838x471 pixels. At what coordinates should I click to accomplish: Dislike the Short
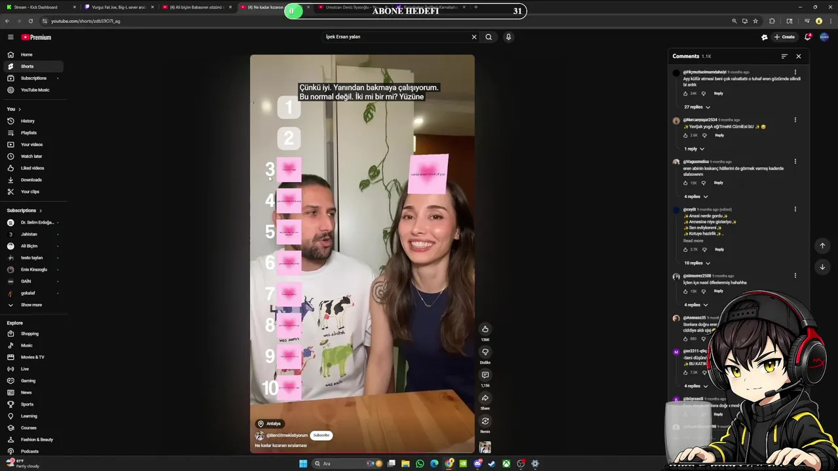(485, 352)
